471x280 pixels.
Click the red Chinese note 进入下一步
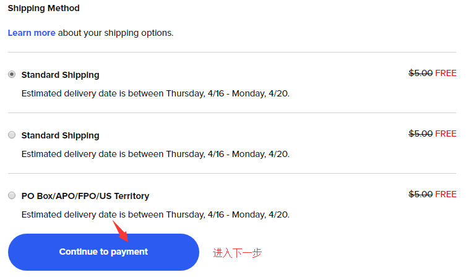238,253
